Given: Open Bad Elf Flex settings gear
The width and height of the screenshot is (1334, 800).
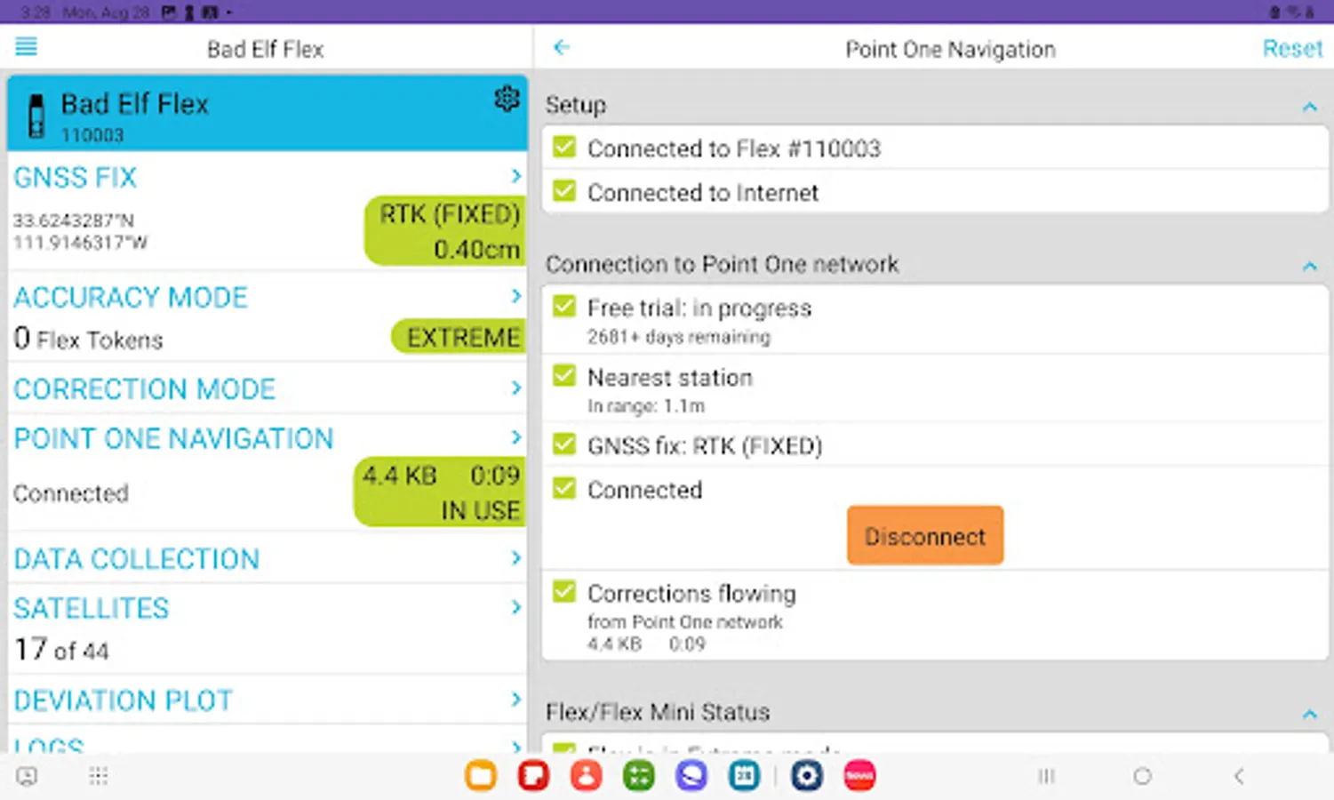Looking at the screenshot, I should (x=507, y=99).
